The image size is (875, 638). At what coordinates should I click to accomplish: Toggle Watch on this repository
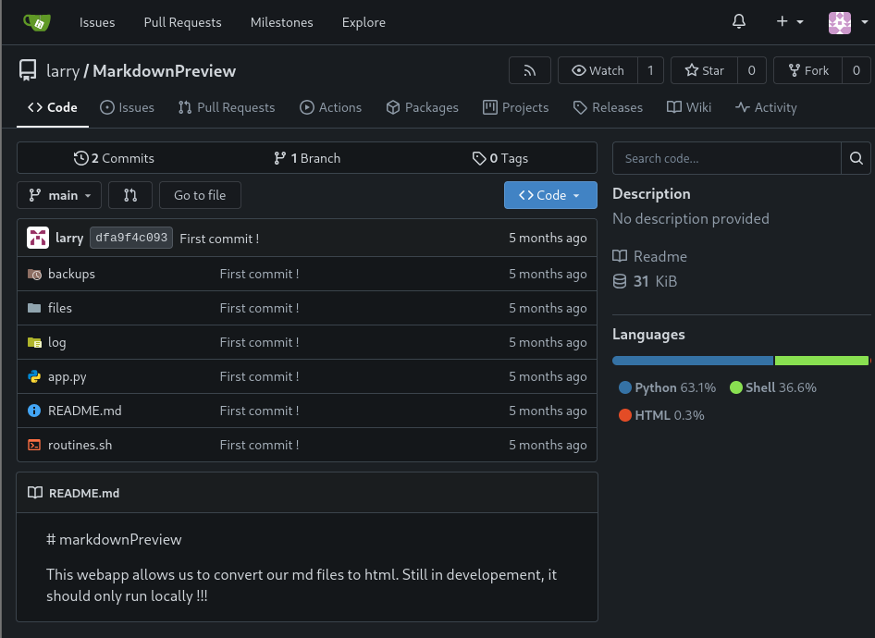pos(598,70)
